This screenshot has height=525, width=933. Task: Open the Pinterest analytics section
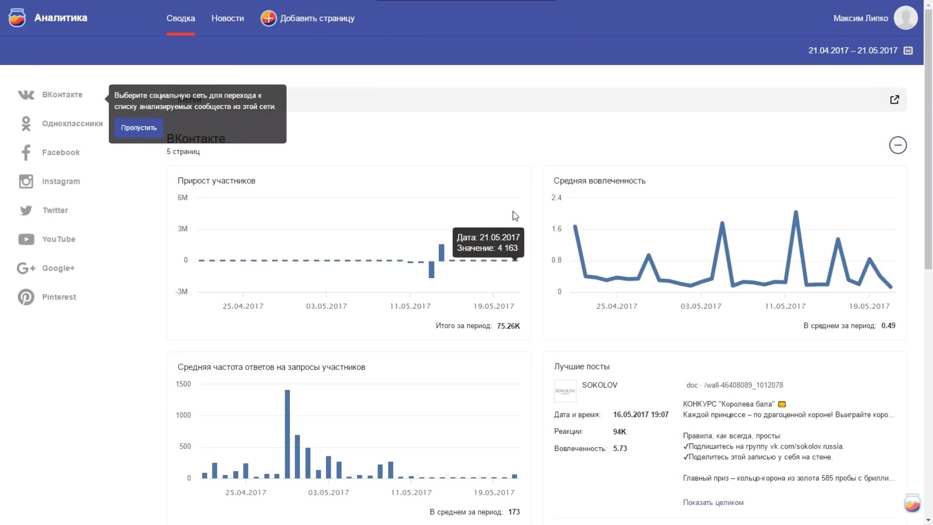[x=58, y=297]
